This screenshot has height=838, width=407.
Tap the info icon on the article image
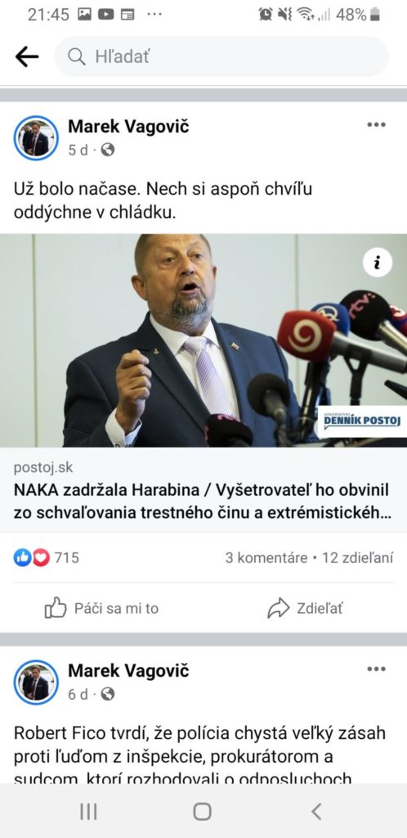click(x=377, y=263)
